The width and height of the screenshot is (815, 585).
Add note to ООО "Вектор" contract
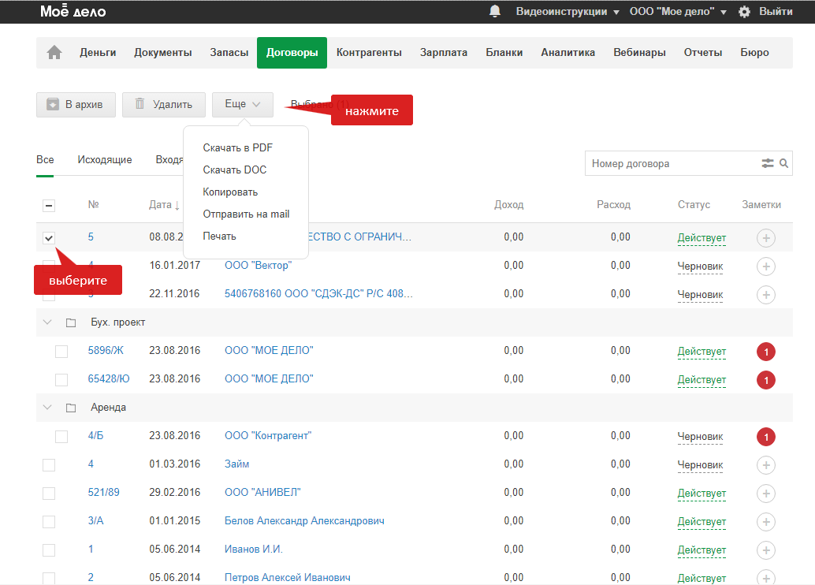pyautogui.click(x=765, y=266)
